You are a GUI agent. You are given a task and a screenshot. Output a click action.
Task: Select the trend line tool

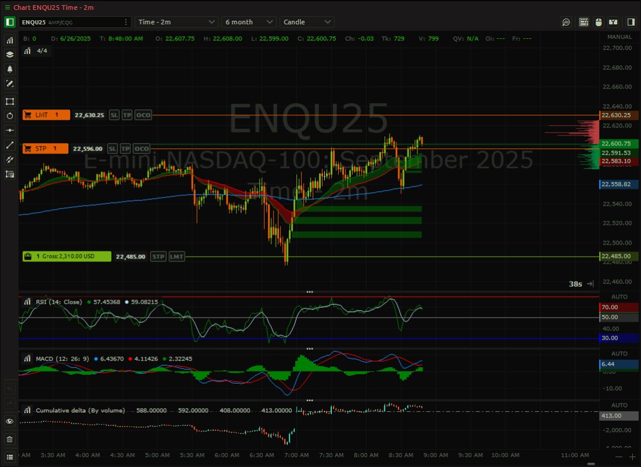click(10, 145)
